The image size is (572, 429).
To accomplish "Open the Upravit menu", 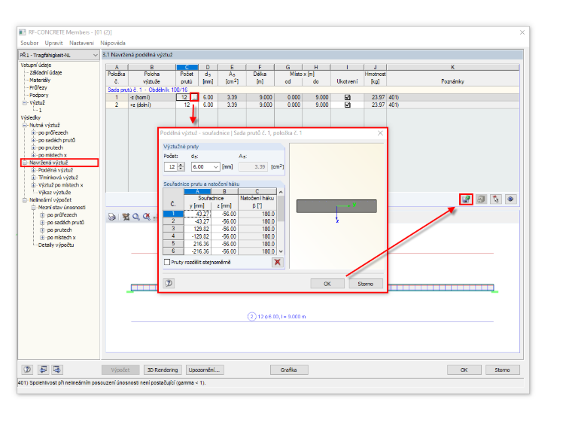I will point(53,43).
